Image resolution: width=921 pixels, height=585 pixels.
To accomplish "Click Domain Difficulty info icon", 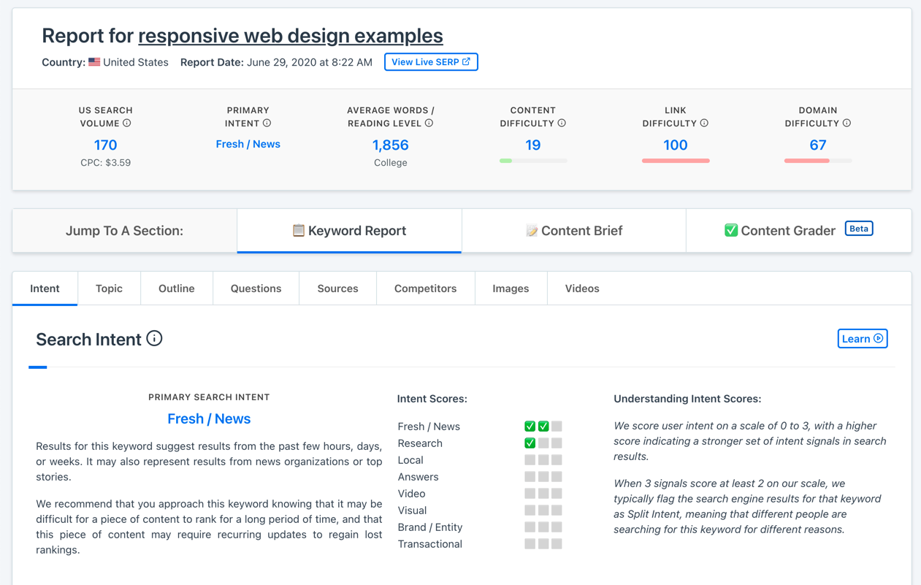I will 847,123.
